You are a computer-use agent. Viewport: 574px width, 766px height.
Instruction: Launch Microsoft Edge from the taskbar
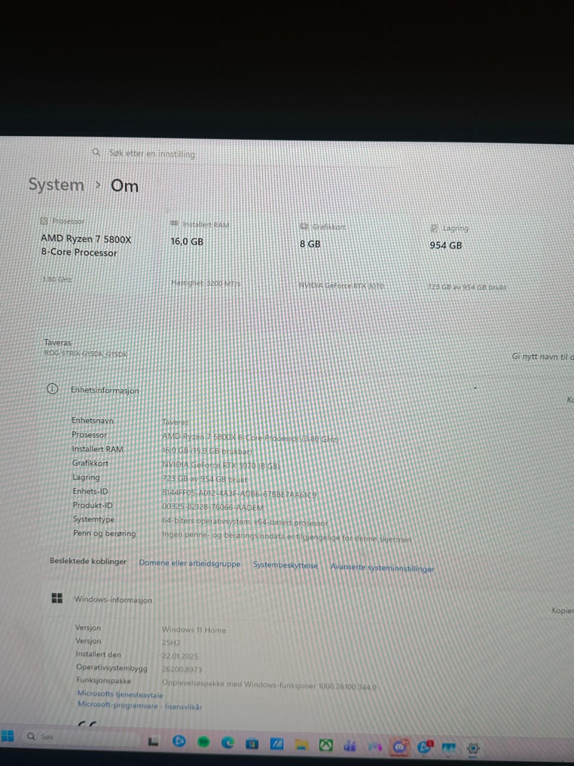[x=228, y=743]
